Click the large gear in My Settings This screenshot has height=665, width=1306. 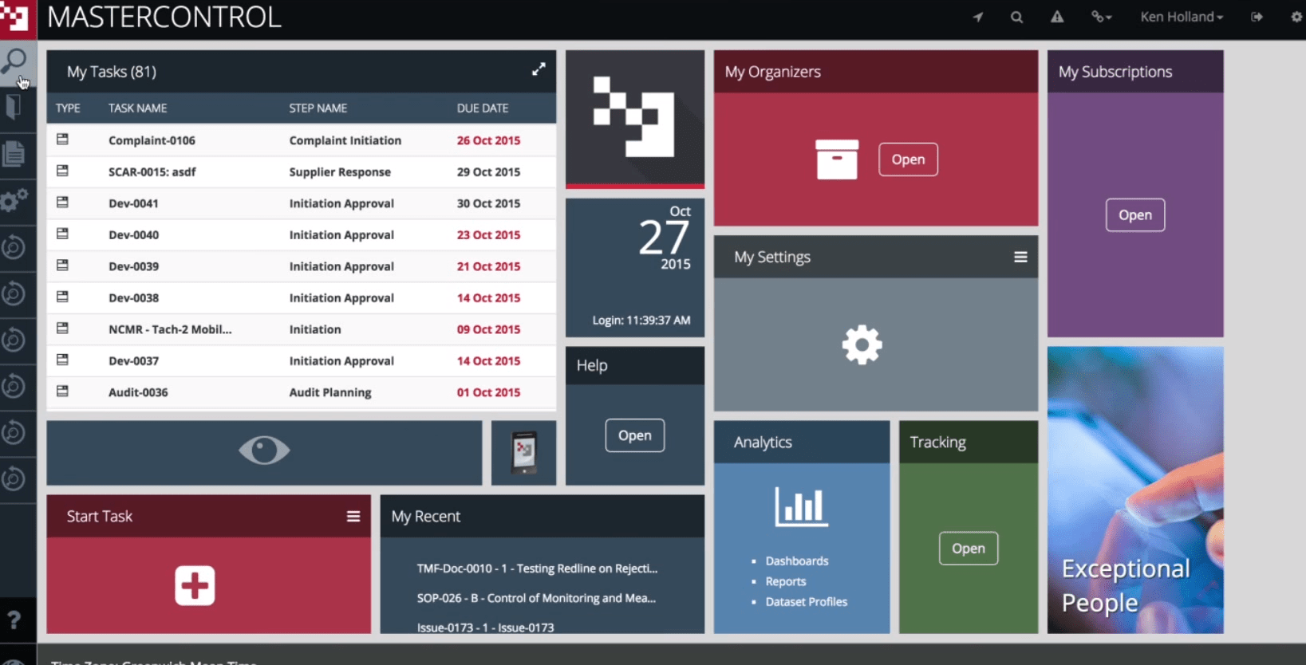pos(862,345)
